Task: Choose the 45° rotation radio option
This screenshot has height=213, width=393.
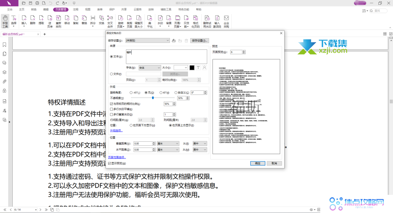Action: point(161,93)
